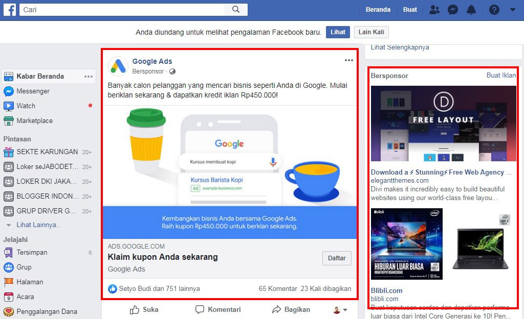Click the search magnifier button

click(236, 10)
